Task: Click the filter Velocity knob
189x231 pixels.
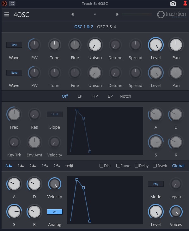Action: [x=55, y=142]
